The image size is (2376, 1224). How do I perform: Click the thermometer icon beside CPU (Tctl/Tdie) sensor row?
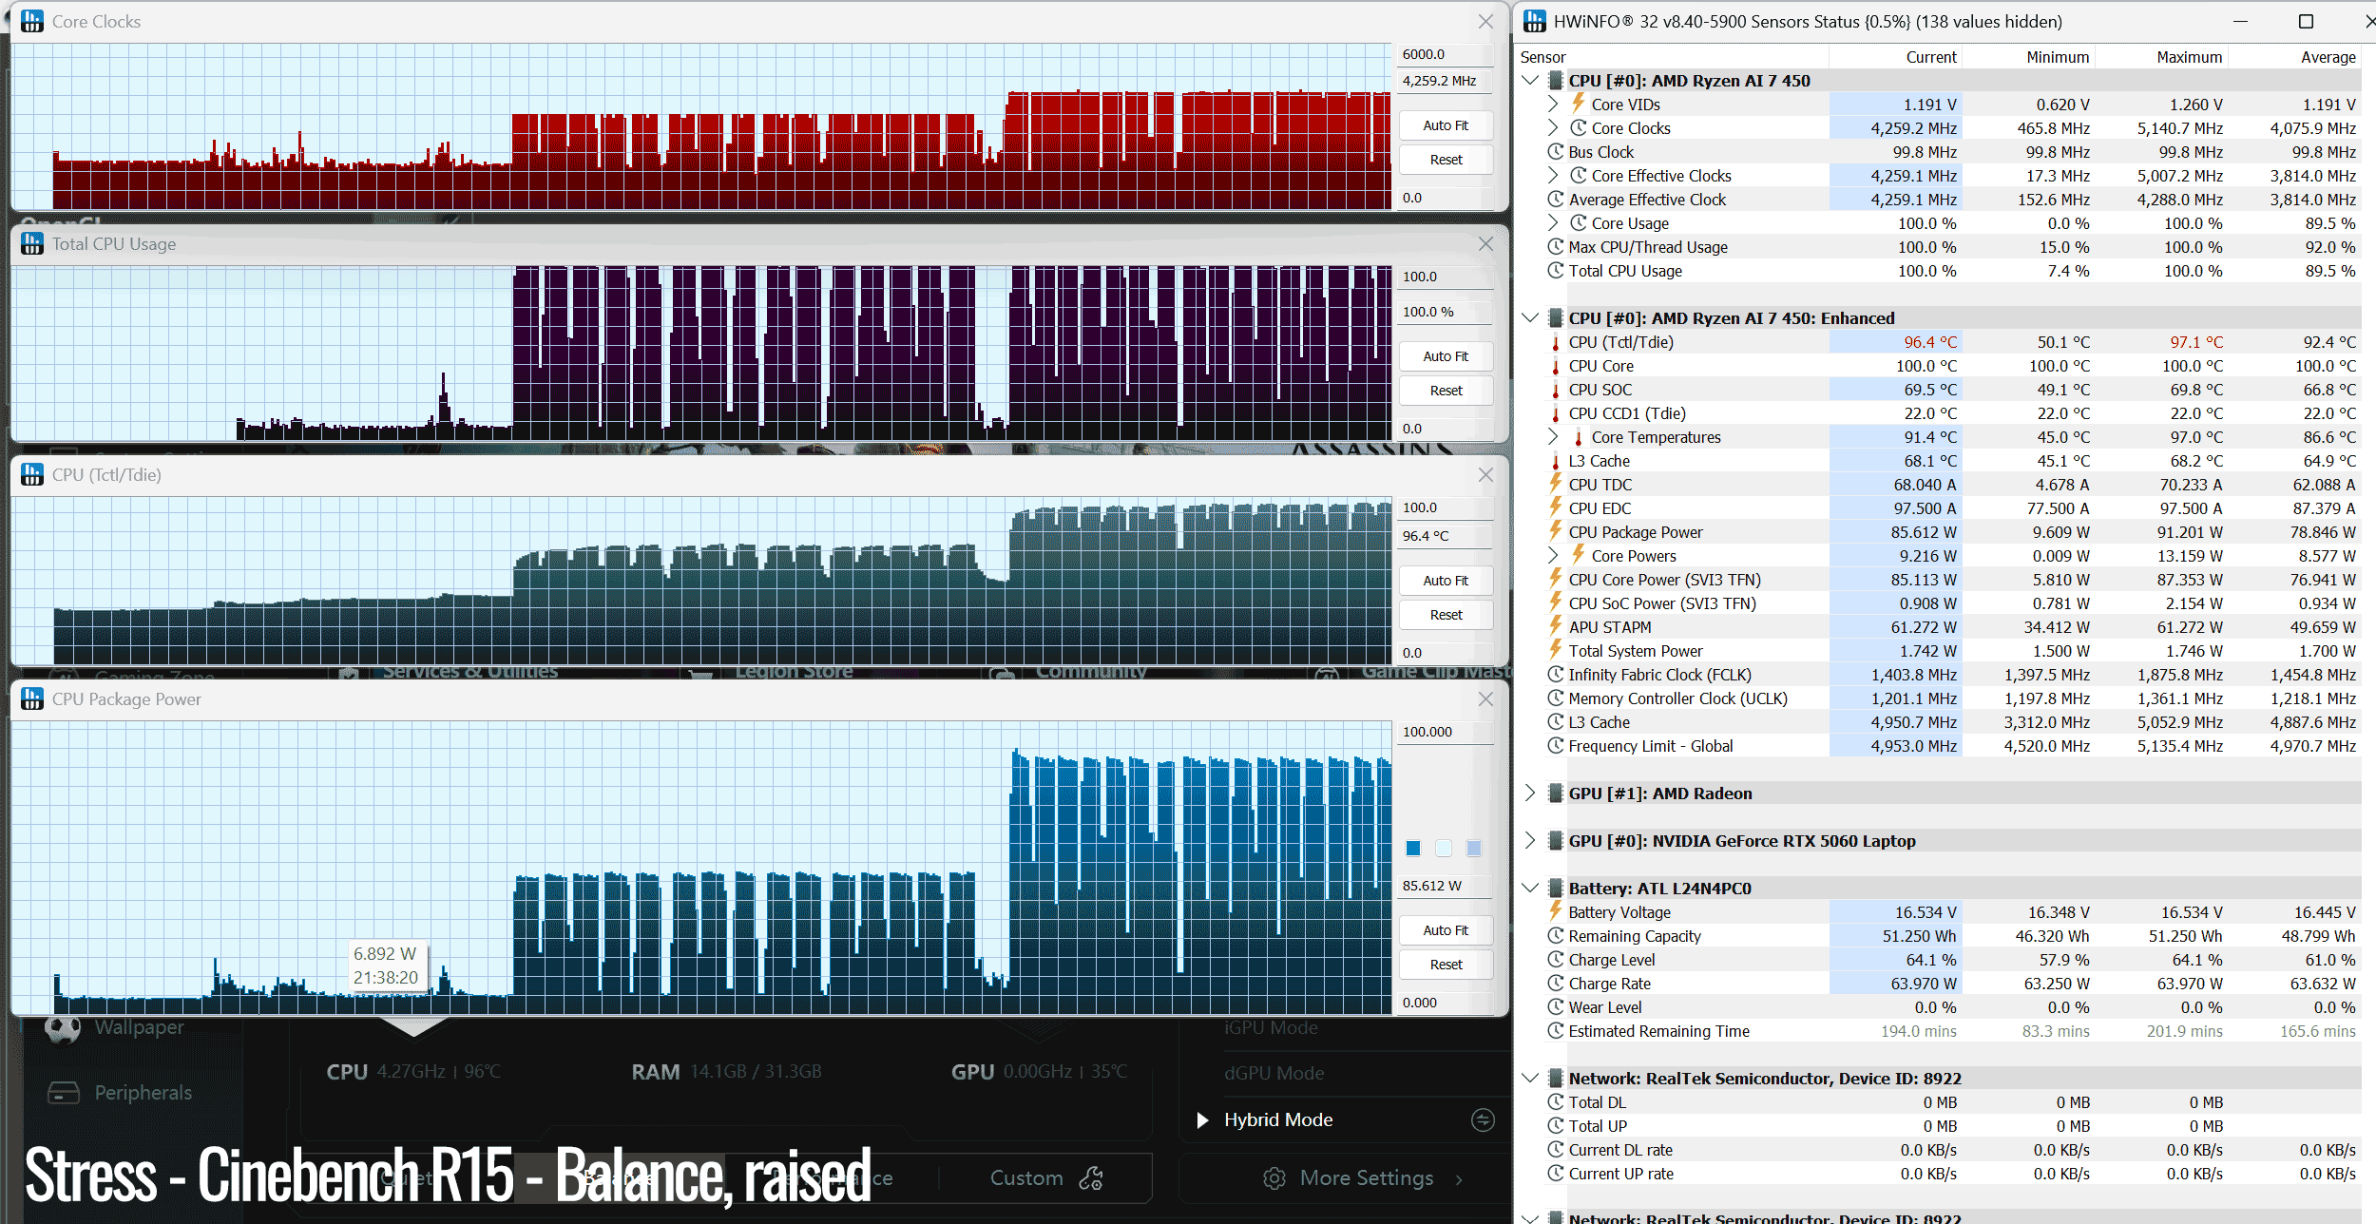click(1556, 342)
